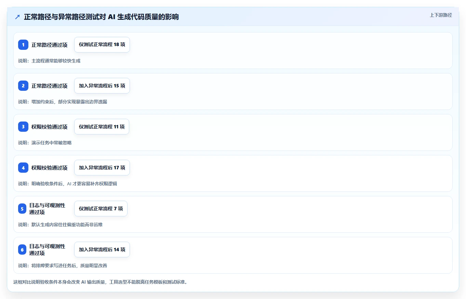This screenshot has width=466, height=299.
Task: Select step number badge 3
Action: (23, 127)
